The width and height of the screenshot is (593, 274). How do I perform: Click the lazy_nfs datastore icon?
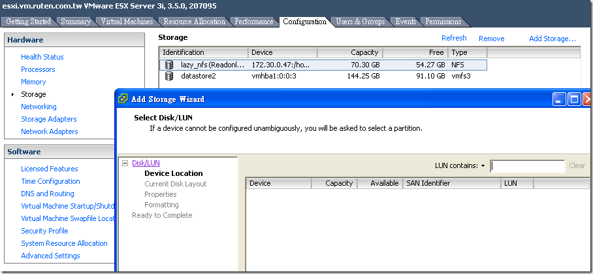coord(169,65)
